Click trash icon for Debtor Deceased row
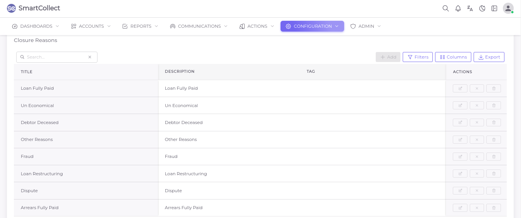The width and height of the screenshot is (521, 218). point(494,122)
